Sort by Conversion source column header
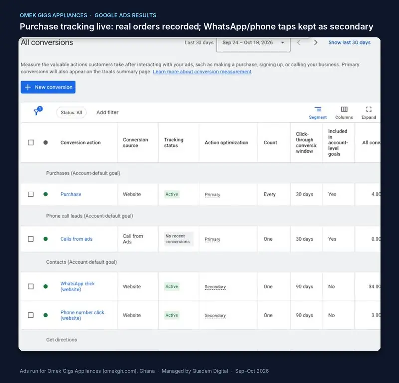The height and width of the screenshot is (383, 399). click(x=135, y=142)
